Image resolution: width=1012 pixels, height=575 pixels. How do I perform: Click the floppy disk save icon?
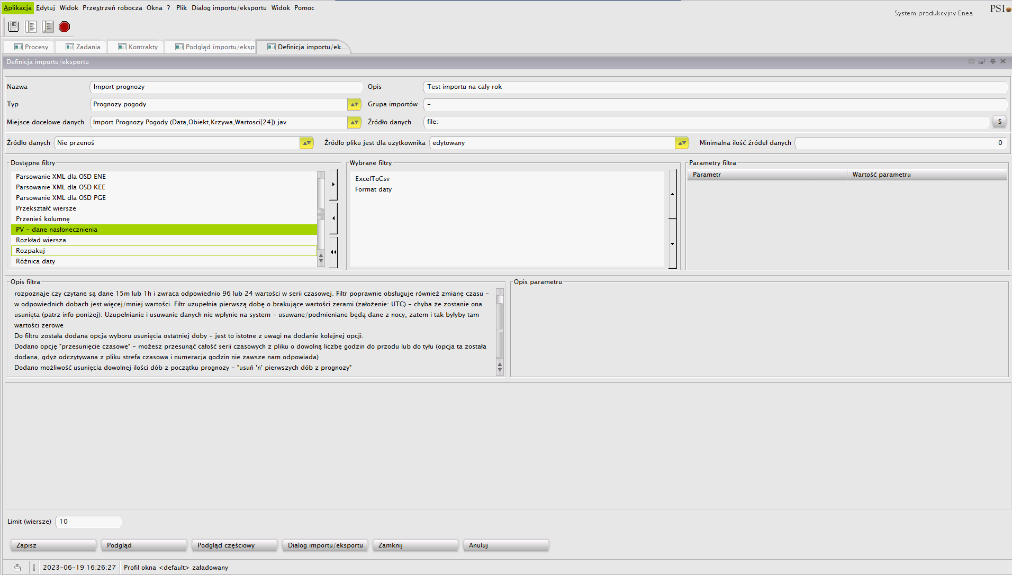14,26
